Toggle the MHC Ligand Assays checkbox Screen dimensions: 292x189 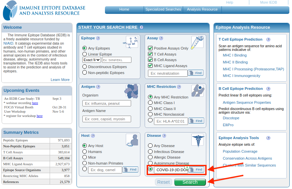coord(150,66)
